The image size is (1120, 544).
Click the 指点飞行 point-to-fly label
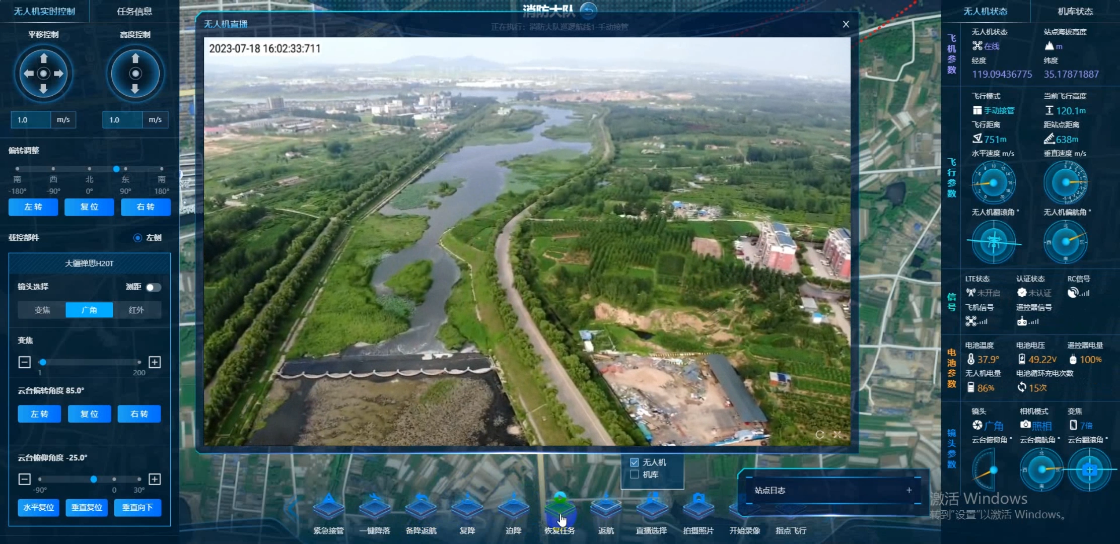coord(791,530)
